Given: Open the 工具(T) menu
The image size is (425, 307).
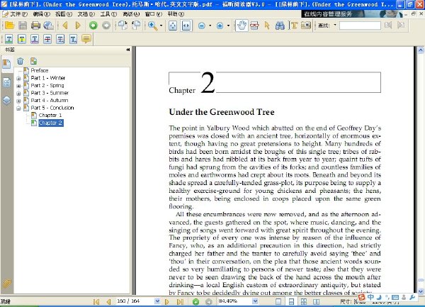Looking at the screenshot, I should point(108,14).
